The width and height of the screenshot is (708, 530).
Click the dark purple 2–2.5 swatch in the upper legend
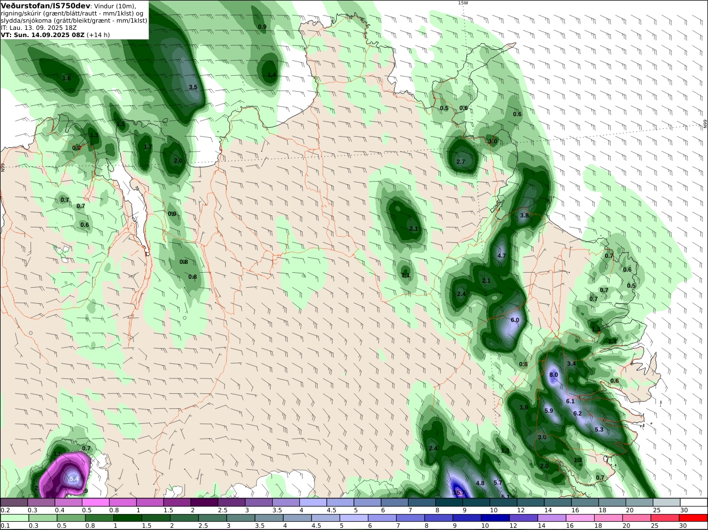point(204,502)
